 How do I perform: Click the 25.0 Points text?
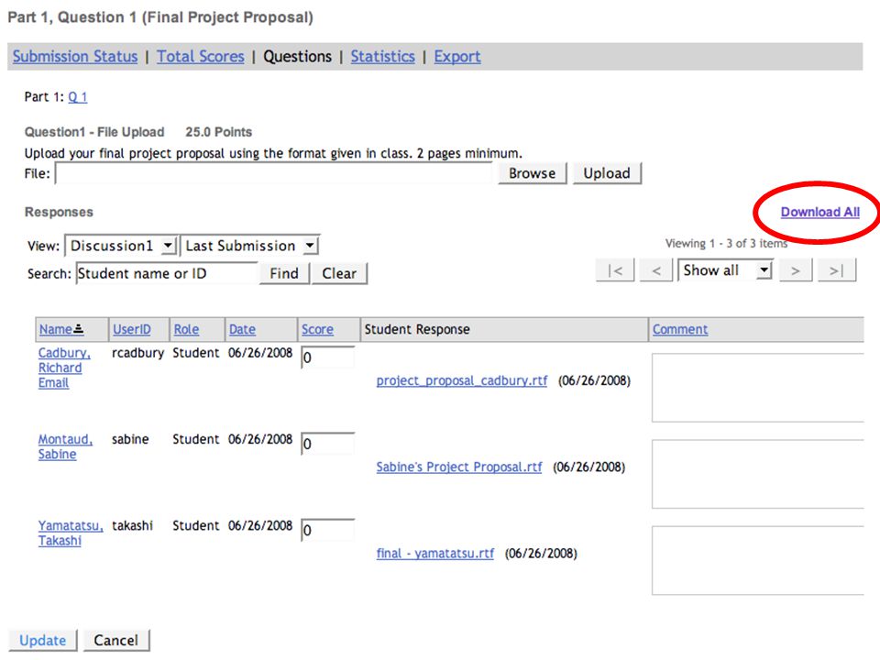click(x=219, y=132)
